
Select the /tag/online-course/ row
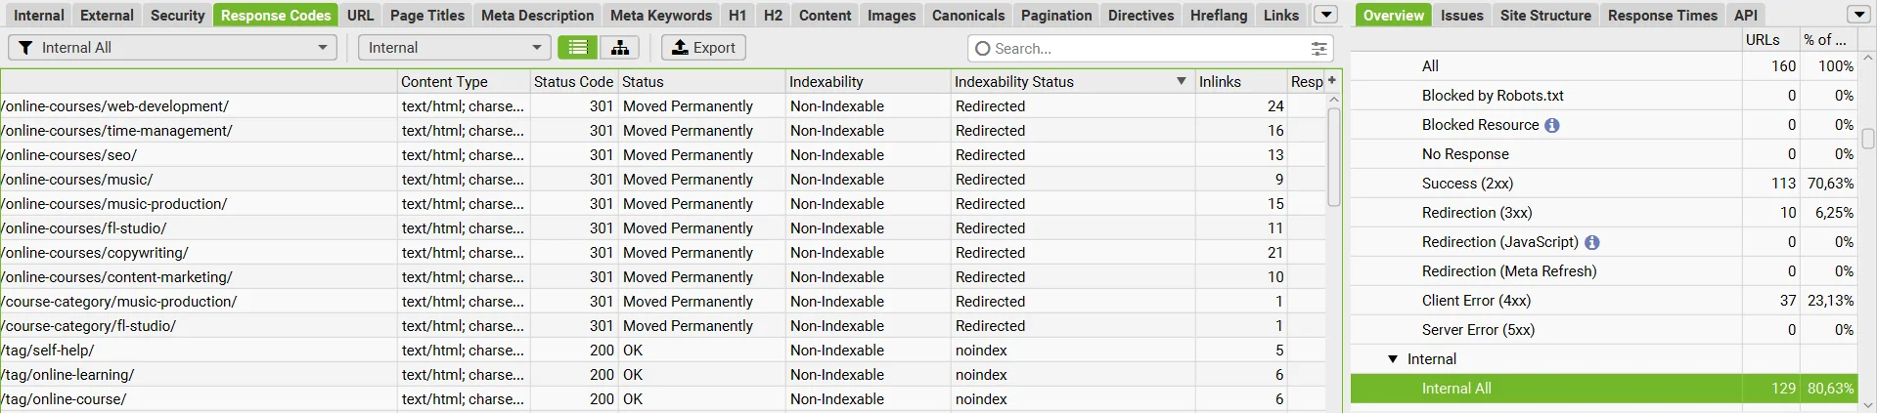click(663, 398)
